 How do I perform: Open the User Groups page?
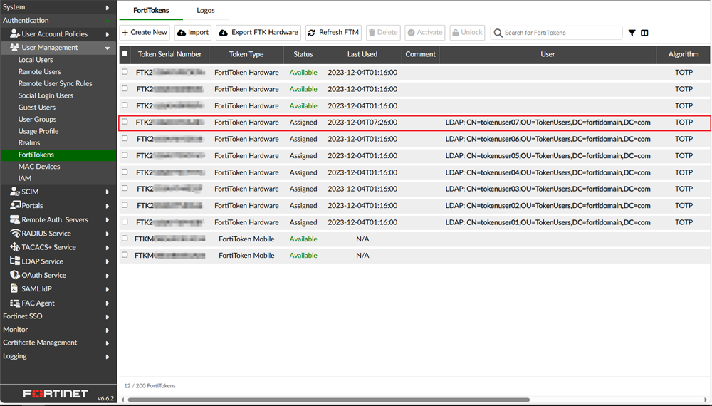click(37, 119)
